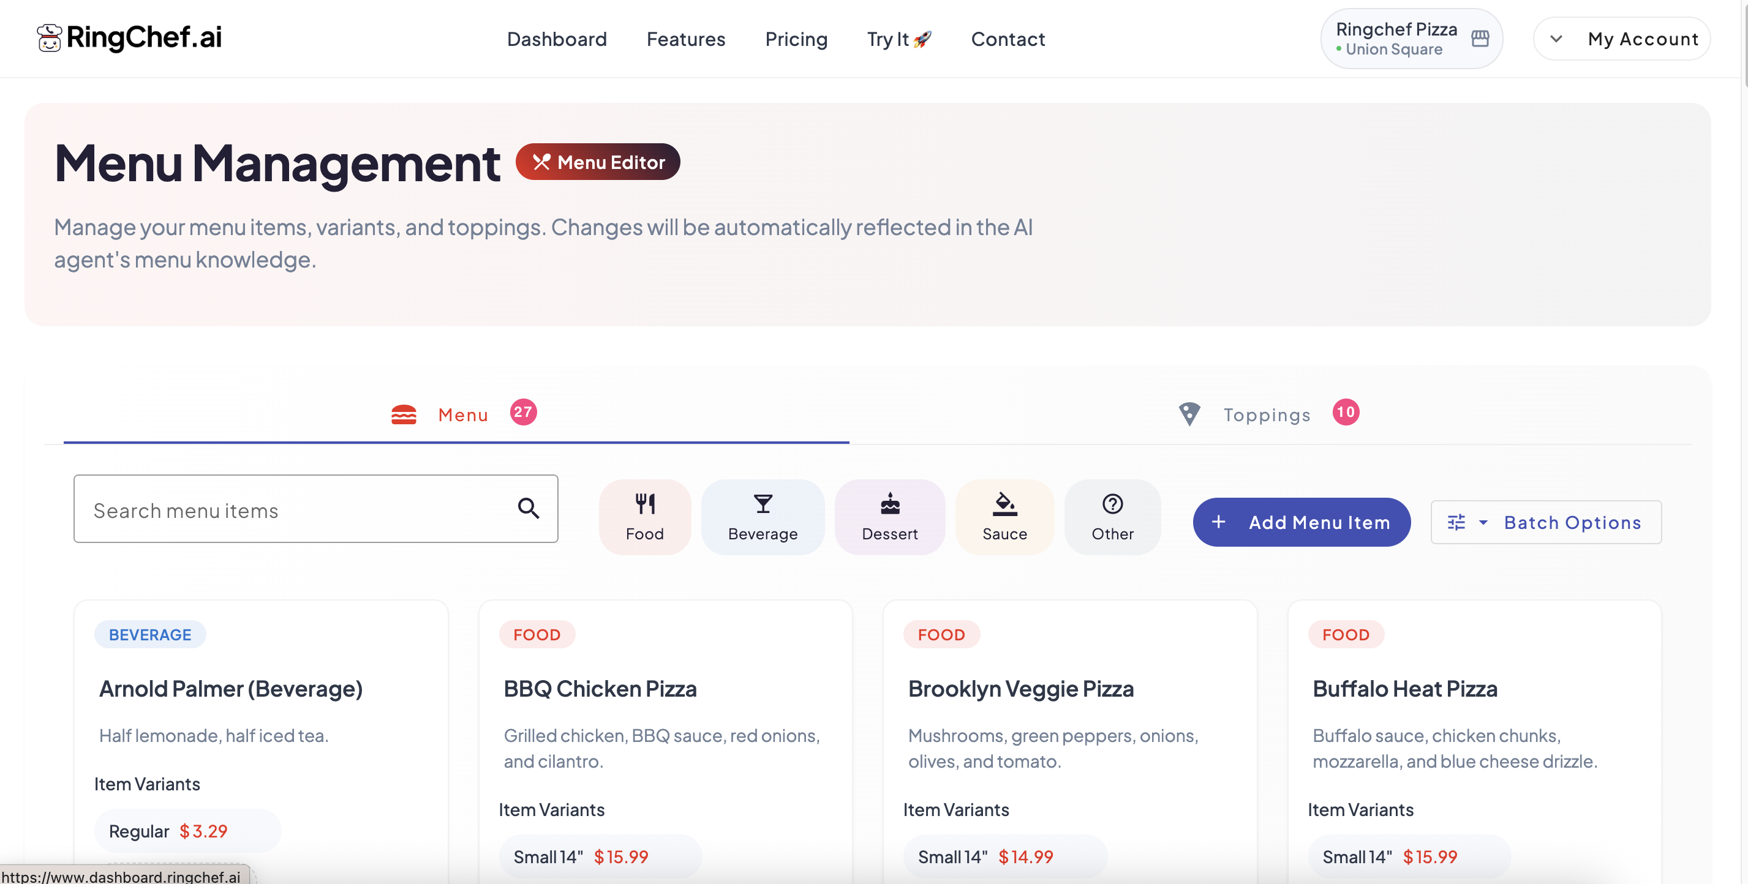Expand the My Account dropdown
1748x884 pixels.
coord(1622,39)
